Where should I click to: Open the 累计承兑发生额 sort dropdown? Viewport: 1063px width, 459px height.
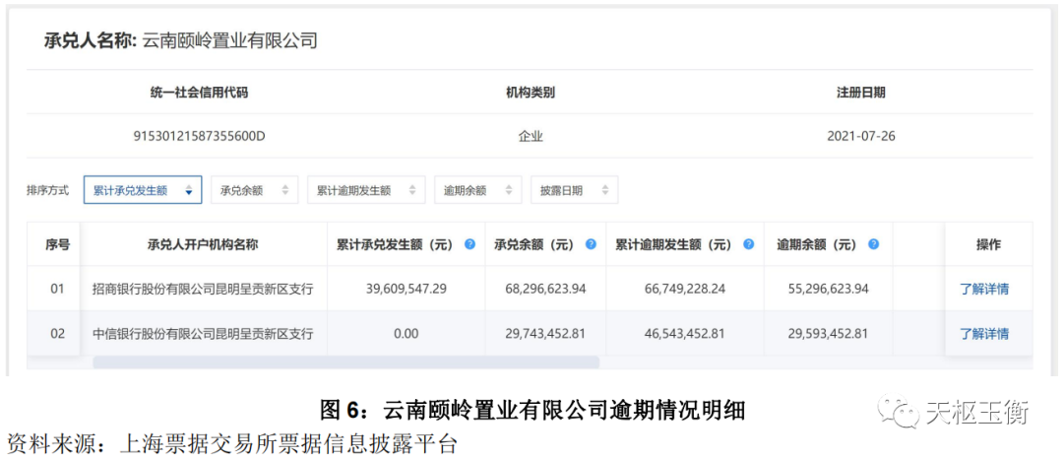(x=143, y=190)
